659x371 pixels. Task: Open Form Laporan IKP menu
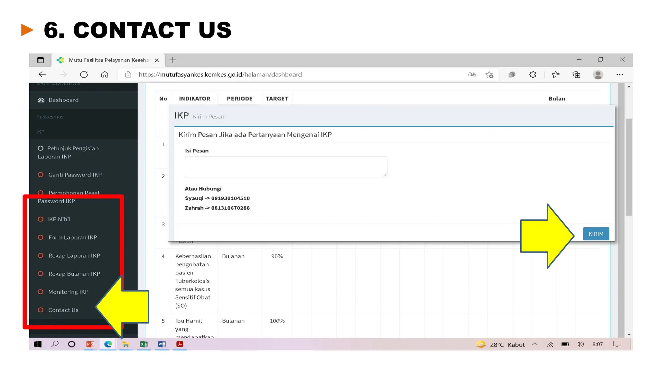72,237
